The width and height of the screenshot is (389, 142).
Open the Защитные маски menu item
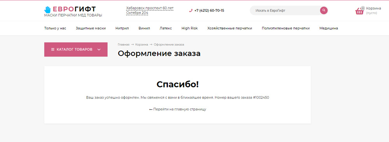[91, 28]
